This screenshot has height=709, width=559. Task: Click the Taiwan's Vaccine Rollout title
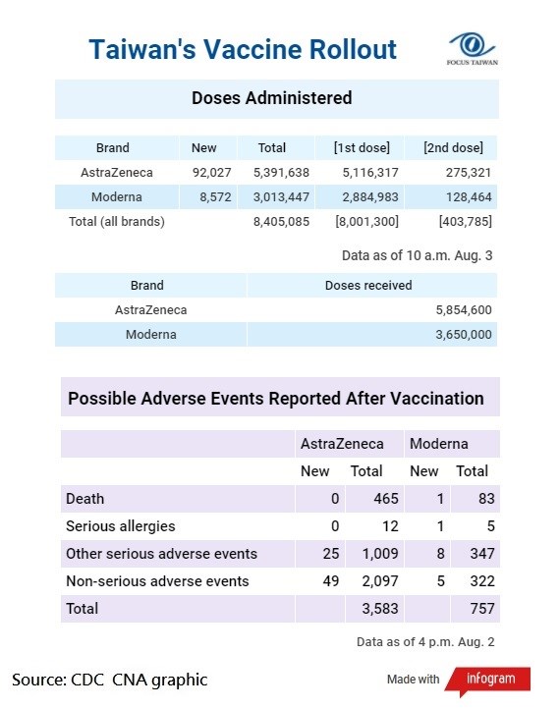click(x=243, y=49)
